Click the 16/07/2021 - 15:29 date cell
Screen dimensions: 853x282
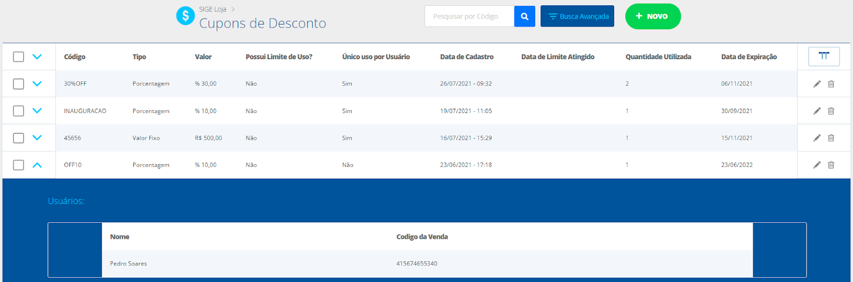click(466, 138)
